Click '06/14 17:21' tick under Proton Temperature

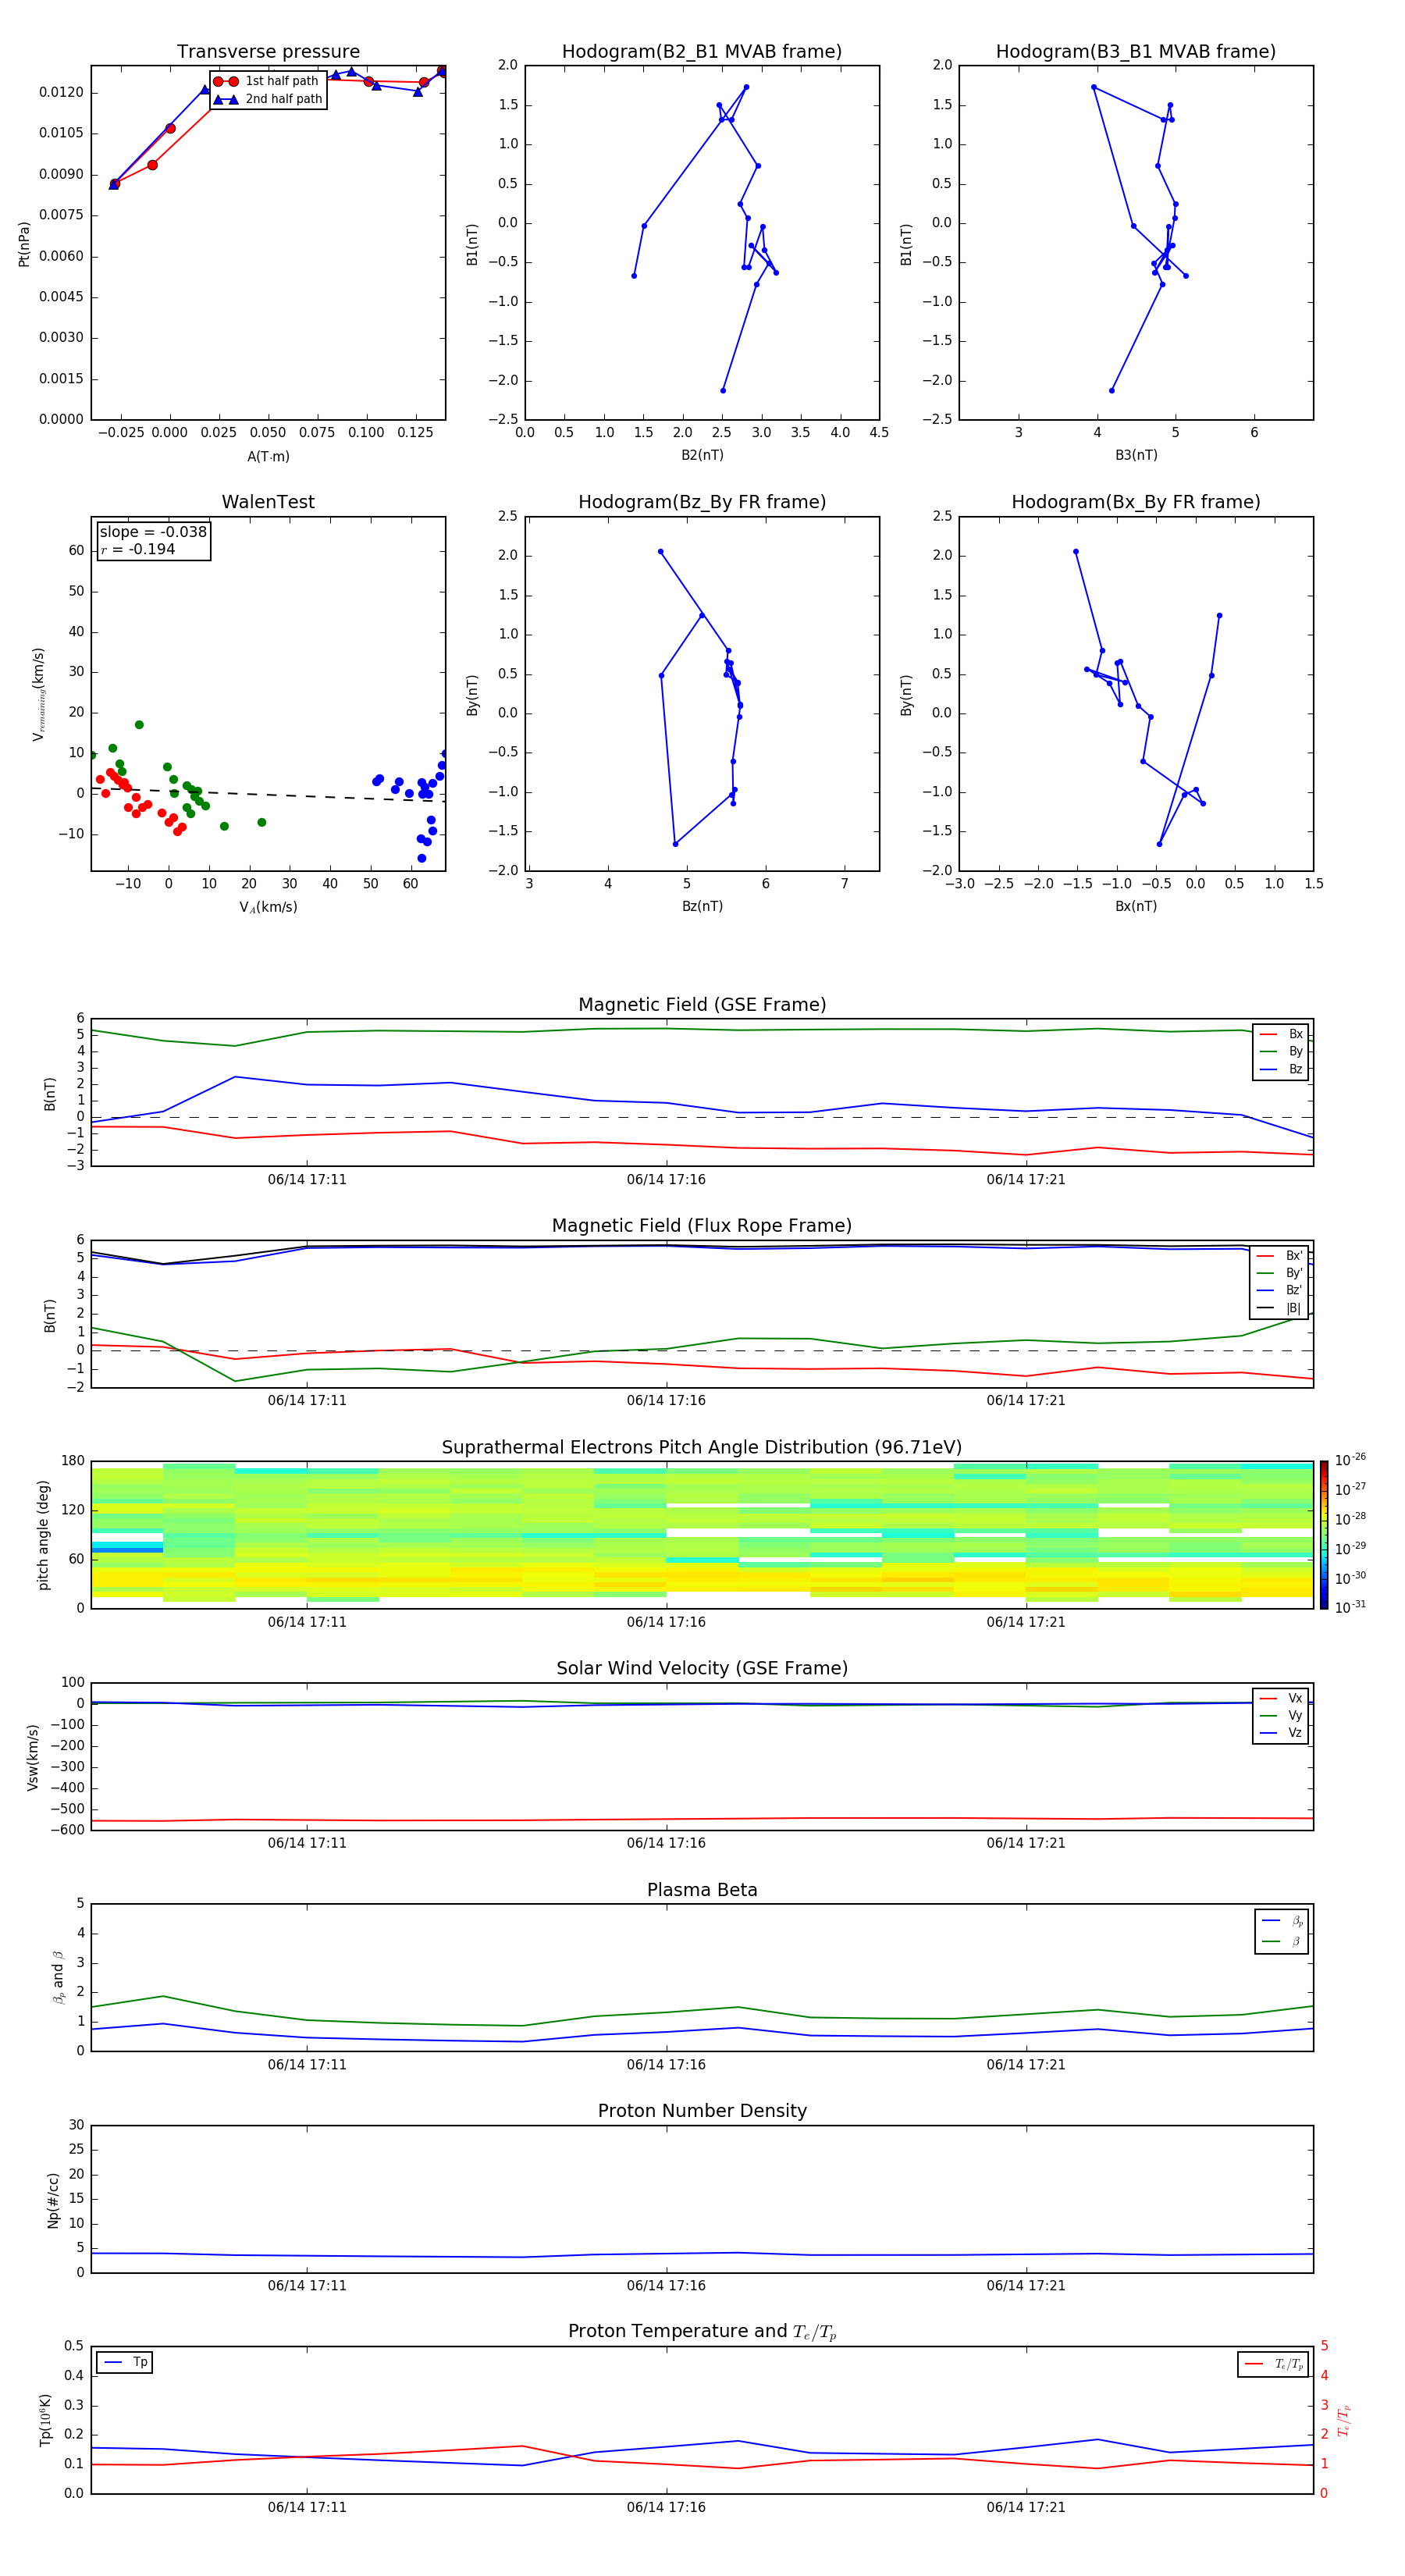coord(1026,2507)
